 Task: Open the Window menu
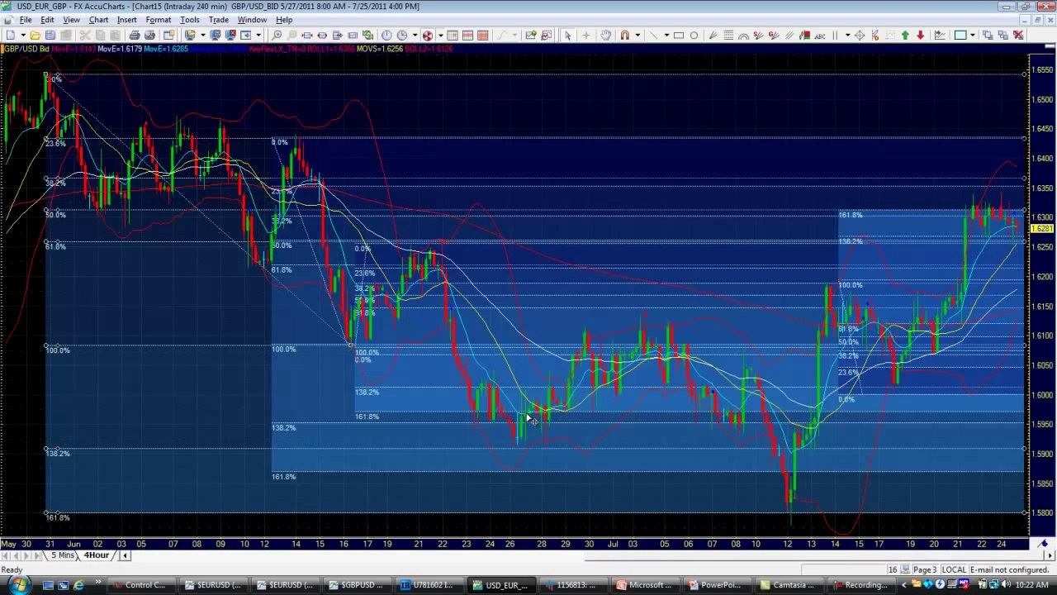[x=252, y=20]
